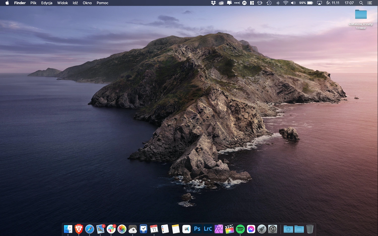Launch the Brave browser from the Dock
This screenshot has height=236, width=378.
(x=79, y=229)
